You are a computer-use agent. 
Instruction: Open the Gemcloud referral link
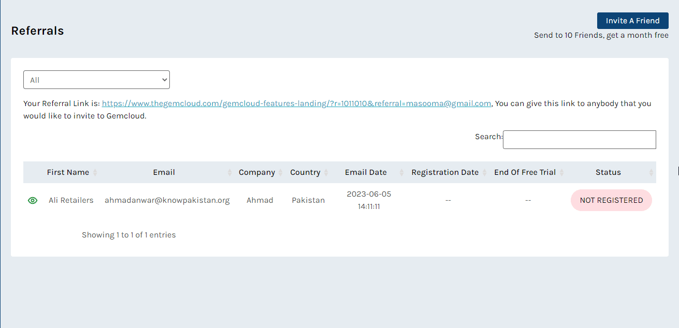(296, 103)
